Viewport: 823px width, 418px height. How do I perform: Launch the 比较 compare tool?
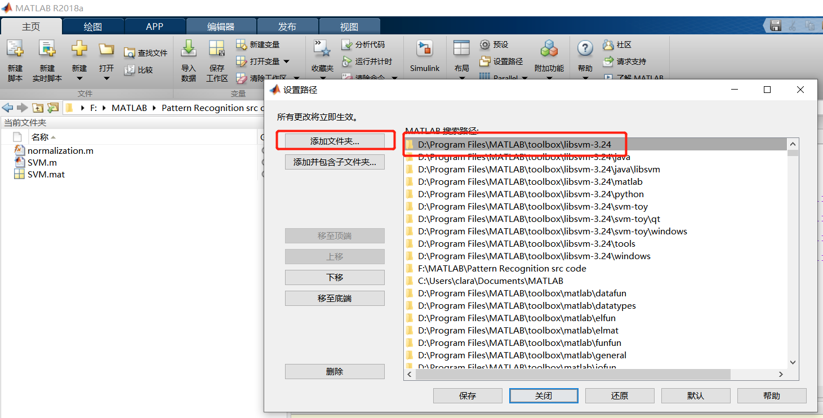pyautogui.click(x=139, y=70)
